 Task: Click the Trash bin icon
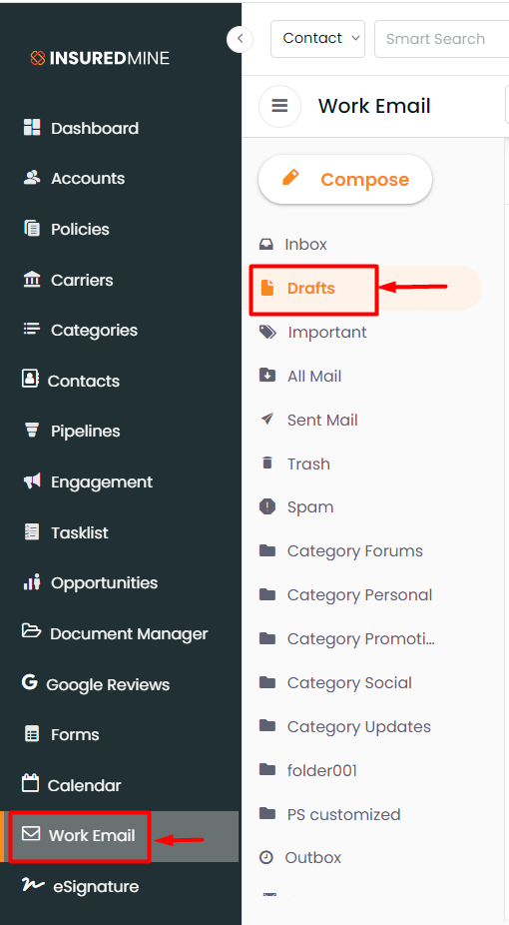pyautogui.click(x=267, y=462)
